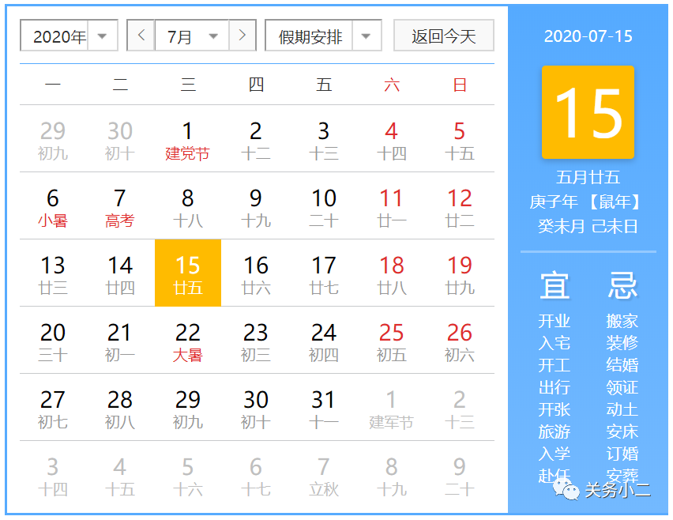Viewport: 673px width, 520px height.
Task: Select Saturday July 18 廿八
Action: click(x=392, y=273)
